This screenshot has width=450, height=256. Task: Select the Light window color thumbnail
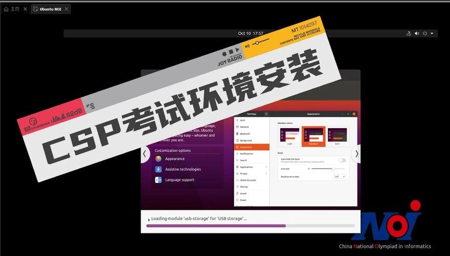coord(289,136)
